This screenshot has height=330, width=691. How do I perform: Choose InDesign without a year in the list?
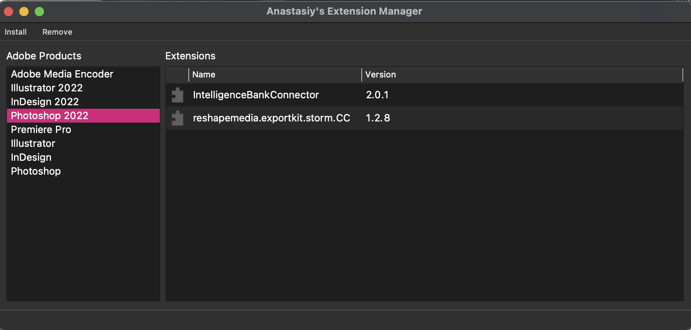tap(83, 157)
